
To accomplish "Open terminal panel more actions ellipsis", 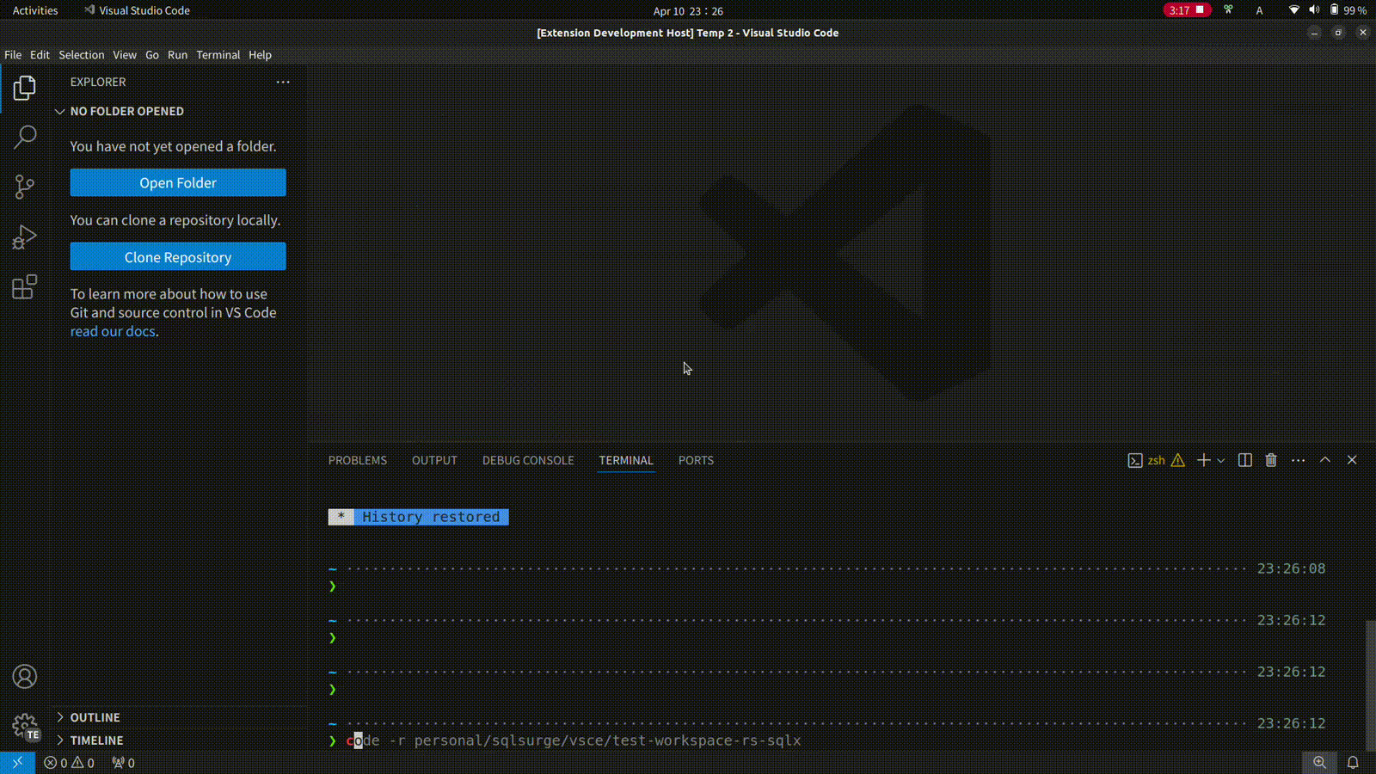I will click(1299, 460).
